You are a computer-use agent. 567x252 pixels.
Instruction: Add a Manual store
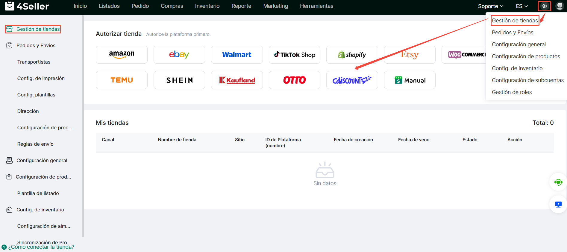[410, 80]
